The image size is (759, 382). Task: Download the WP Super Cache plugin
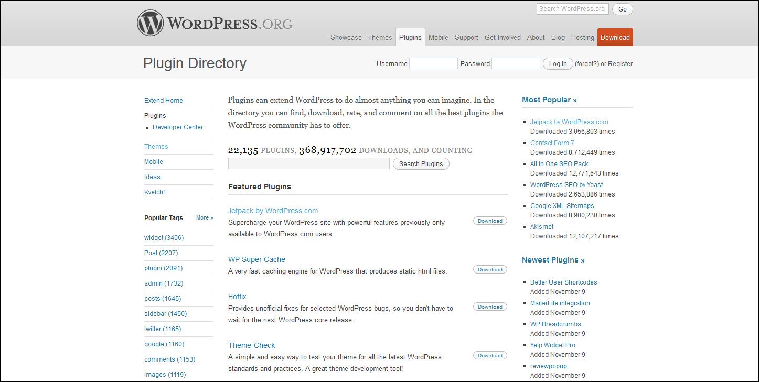tap(490, 270)
